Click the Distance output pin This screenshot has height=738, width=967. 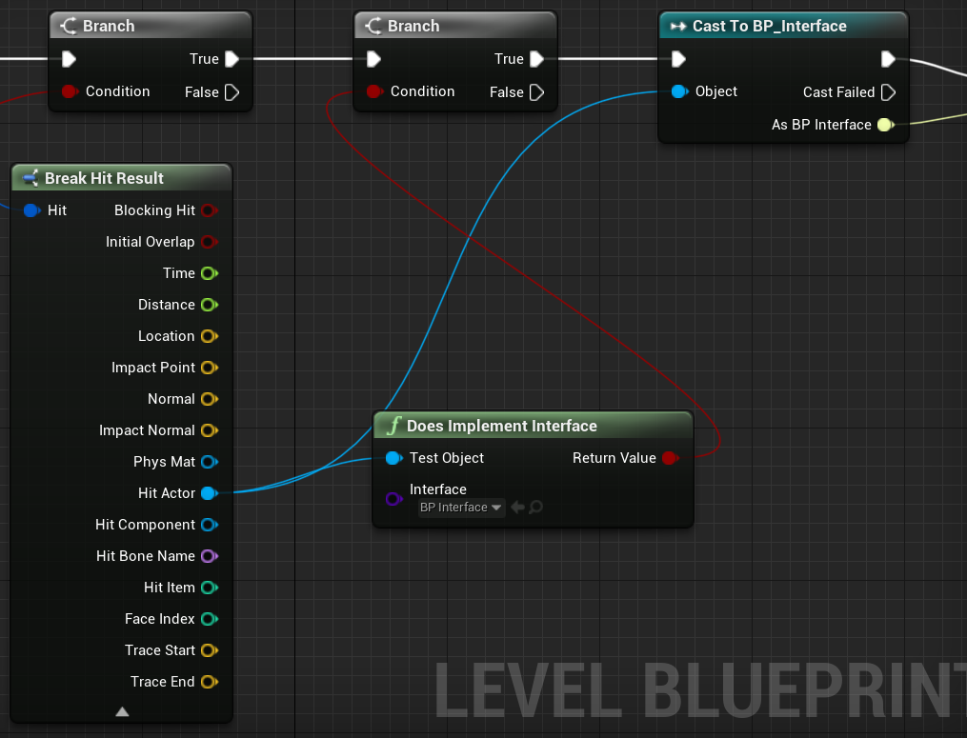pos(210,305)
